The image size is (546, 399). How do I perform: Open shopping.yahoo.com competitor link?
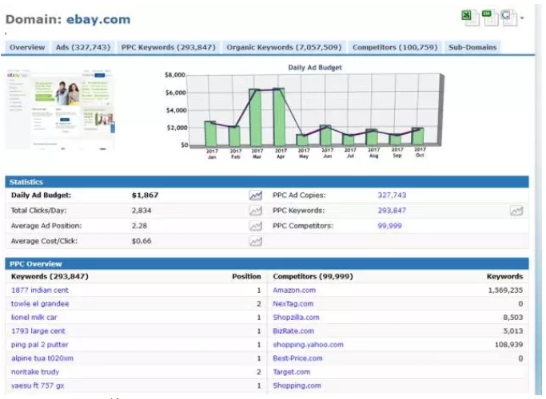[x=308, y=345]
